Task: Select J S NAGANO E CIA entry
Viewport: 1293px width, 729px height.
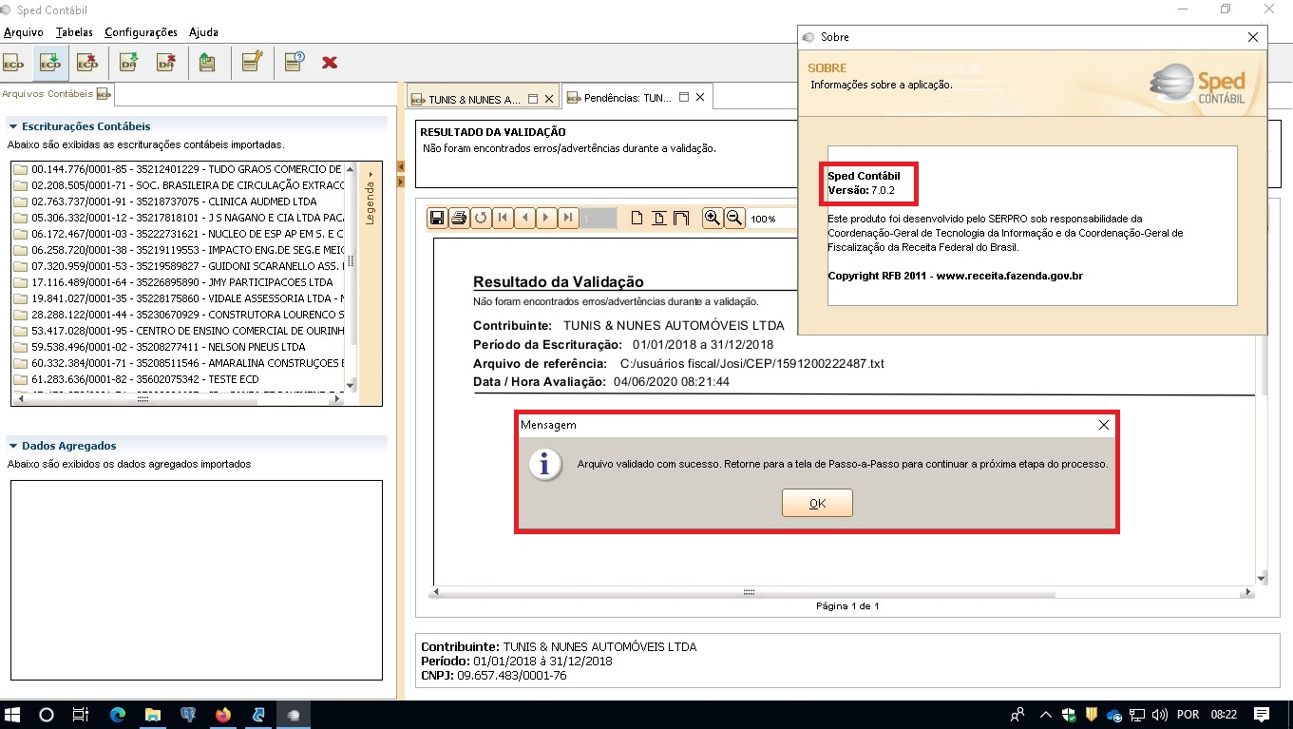Action: pos(179,218)
